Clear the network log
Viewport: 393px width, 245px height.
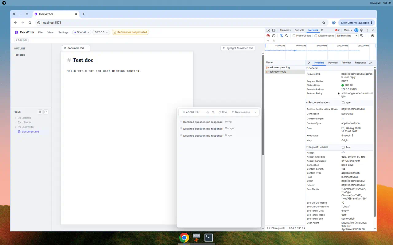click(274, 36)
